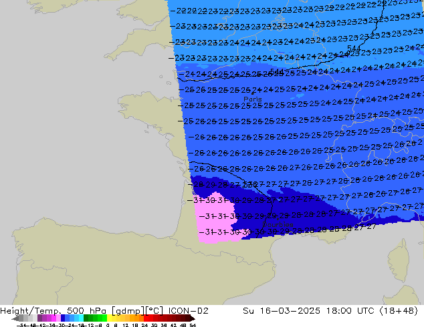Click the 544 contour label north of Paris
Image resolution: width=424 pixels, height=327 pixels.
(x=276, y=71)
